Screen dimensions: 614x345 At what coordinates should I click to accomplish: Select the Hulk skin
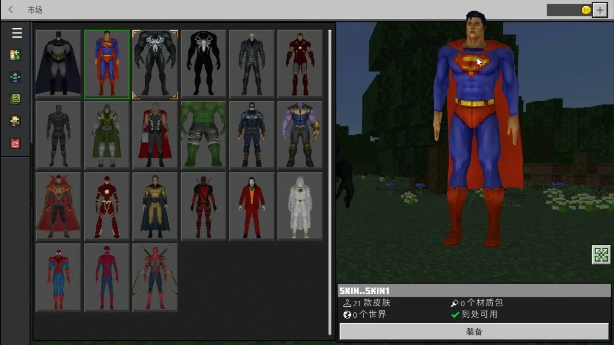point(204,135)
